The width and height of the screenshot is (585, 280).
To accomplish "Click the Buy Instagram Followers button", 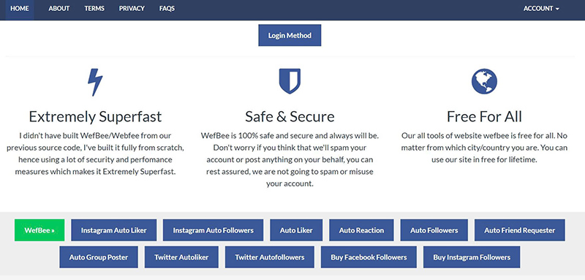I will (472, 257).
